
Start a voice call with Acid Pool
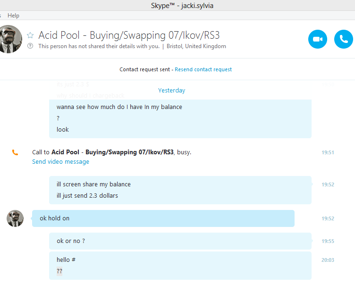[x=343, y=39]
